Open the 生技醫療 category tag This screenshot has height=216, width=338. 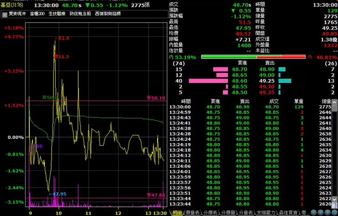tap(57, 14)
